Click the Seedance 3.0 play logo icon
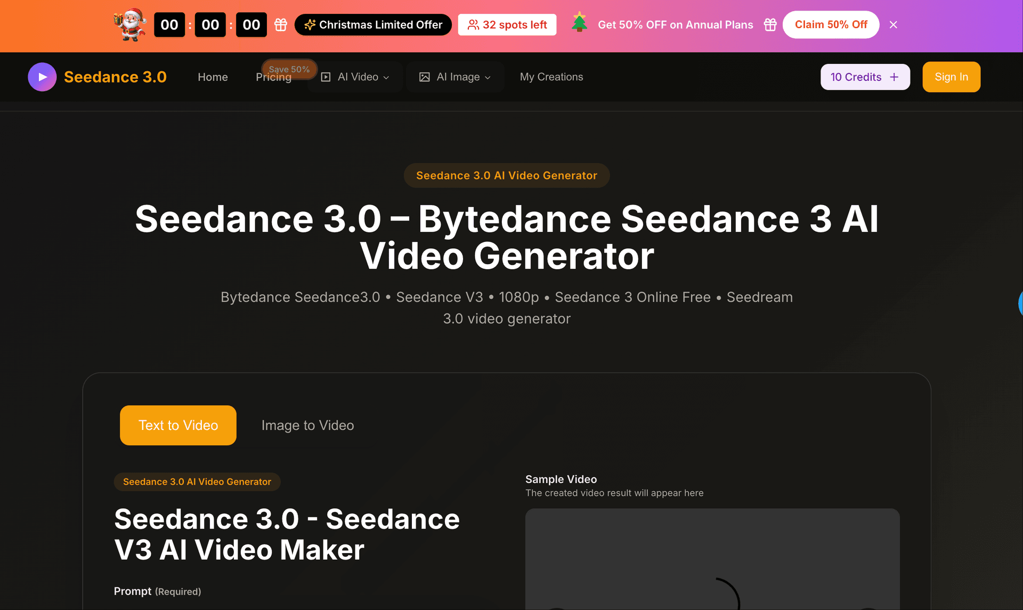The width and height of the screenshot is (1023, 610). point(42,77)
